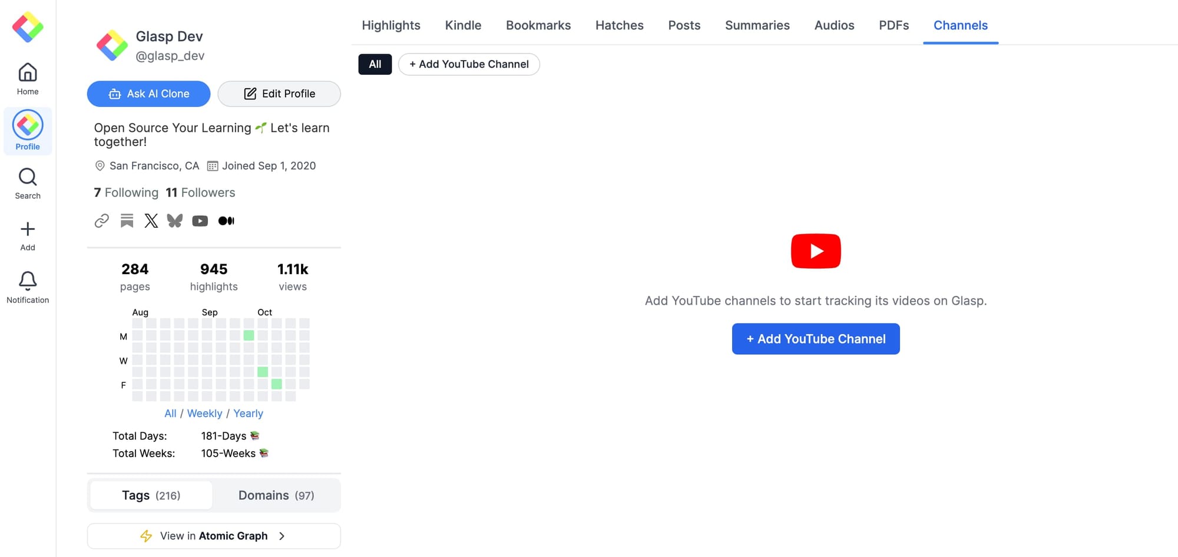Expand View in Atomic Graph
The height and width of the screenshot is (557, 1178).
214,536
